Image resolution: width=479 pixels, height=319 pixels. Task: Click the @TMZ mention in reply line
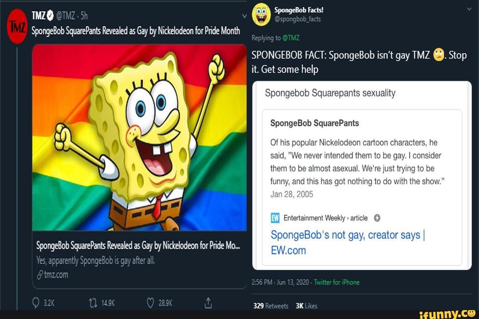pyautogui.click(x=291, y=38)
